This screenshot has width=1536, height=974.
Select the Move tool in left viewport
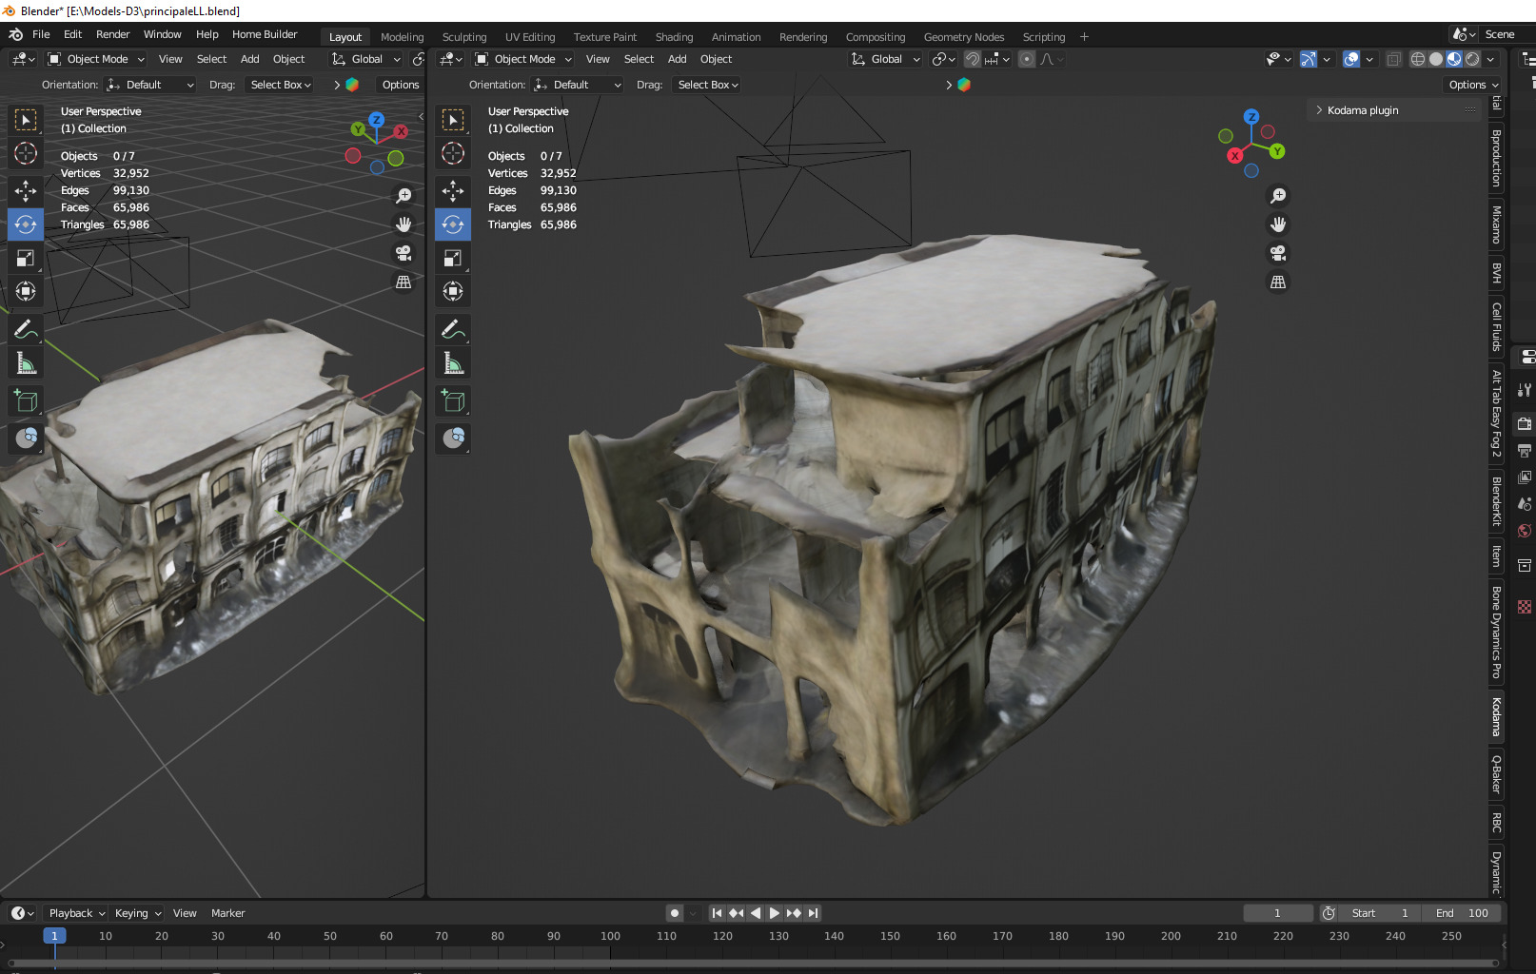(26, 191)
